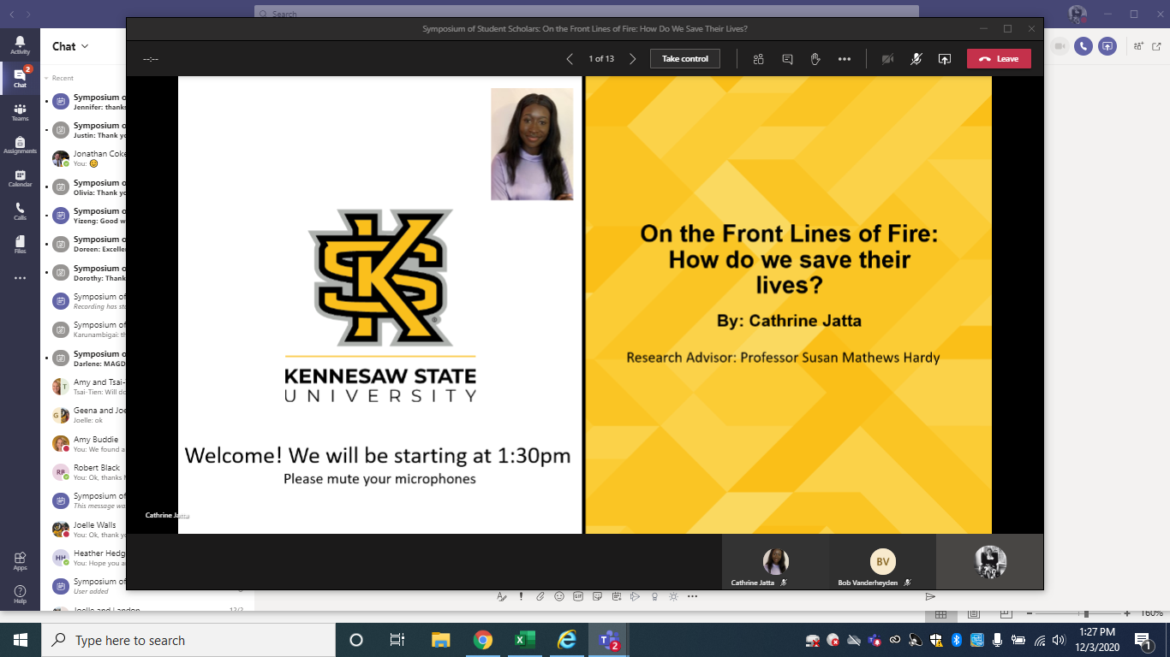Open Calendar in the left rail
1170x657 pixels.
[20, 178]
